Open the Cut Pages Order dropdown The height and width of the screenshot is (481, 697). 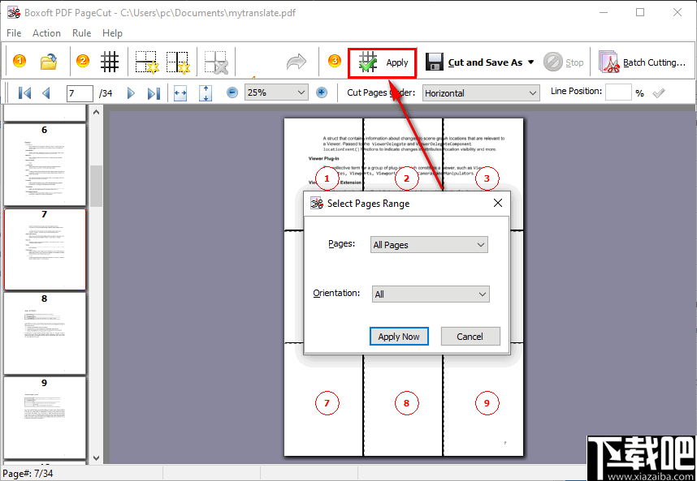(x=480, y=92)
